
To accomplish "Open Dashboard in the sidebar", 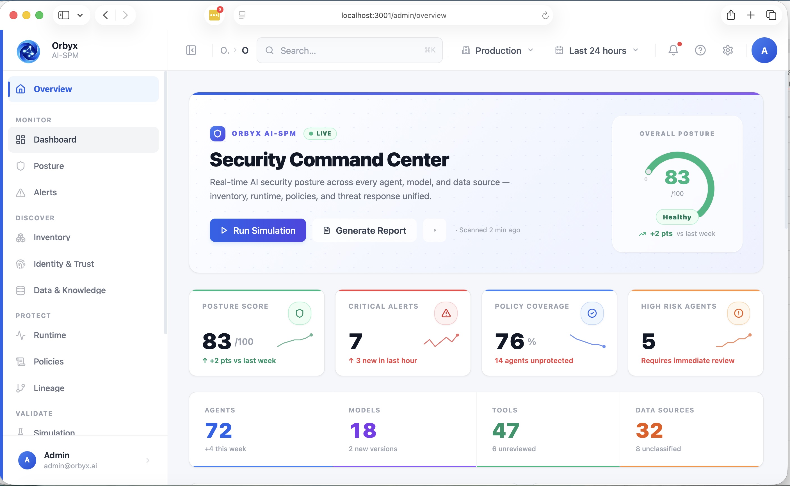I will [83, 139].
